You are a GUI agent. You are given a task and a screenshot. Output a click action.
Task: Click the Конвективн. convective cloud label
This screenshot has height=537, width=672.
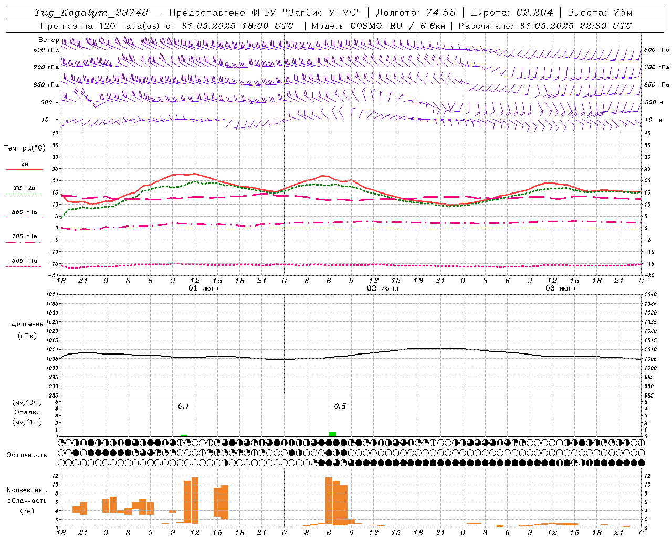[x=27, y=490]
